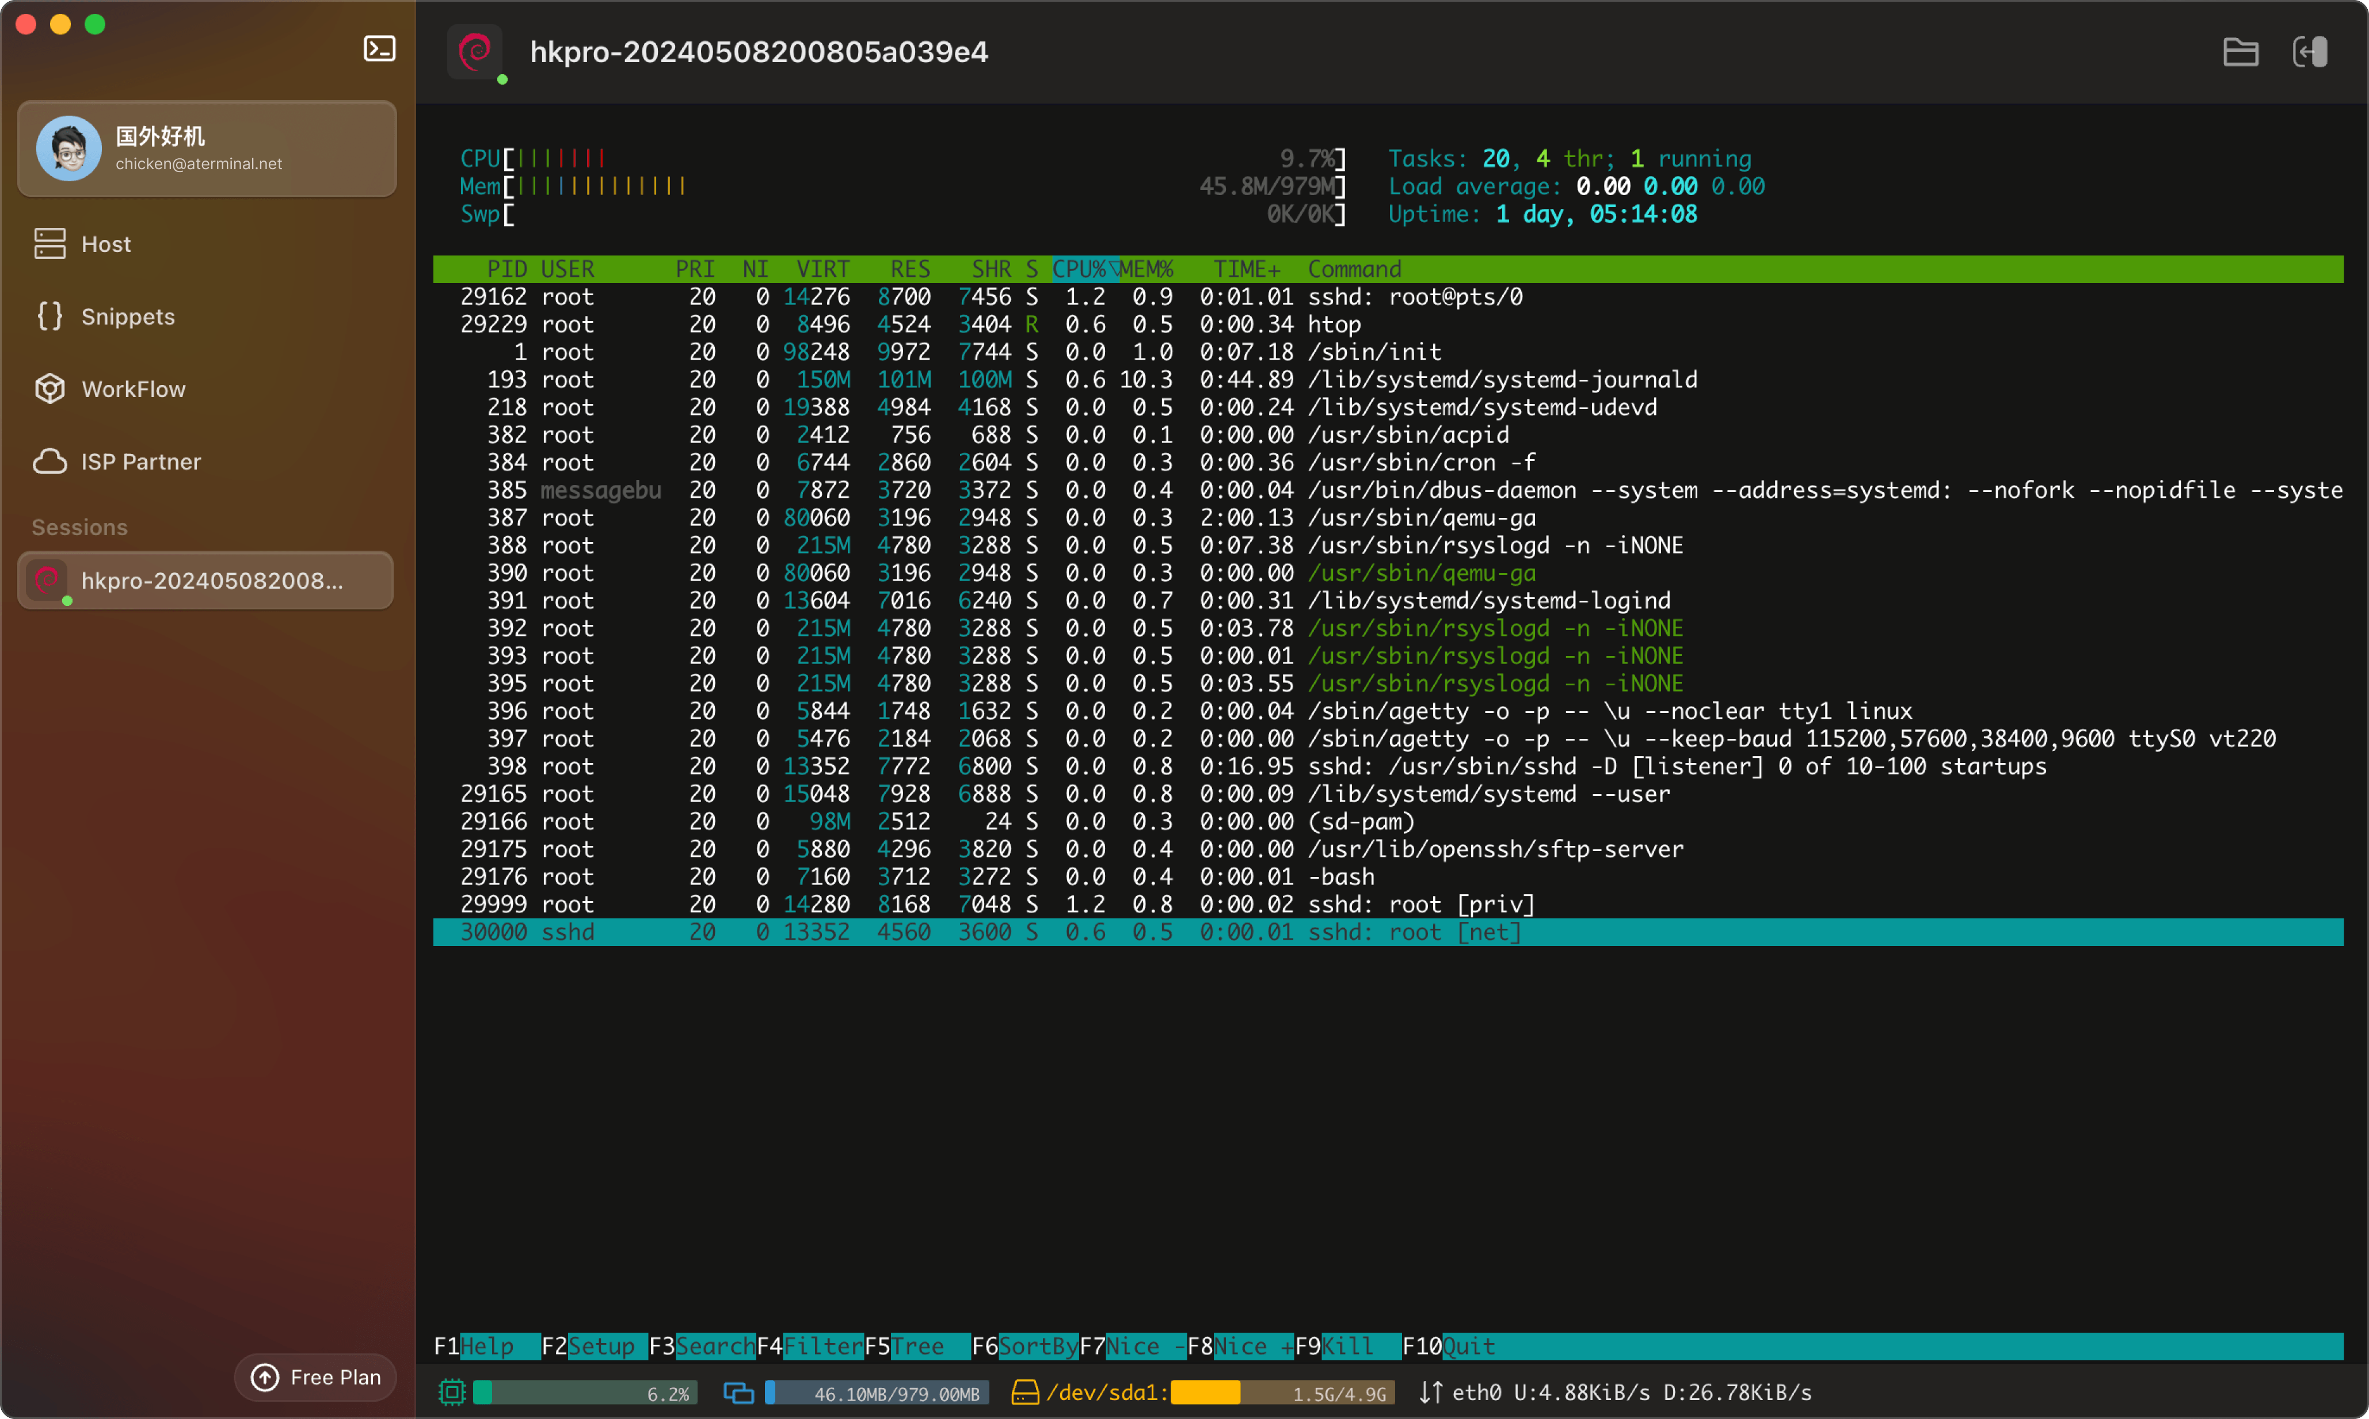The width and height of the screenshot is (2369, 1419).
Task: Click the memory icon in the bottom status bar
Action: pyautogui.click(x=738, y=1392)
